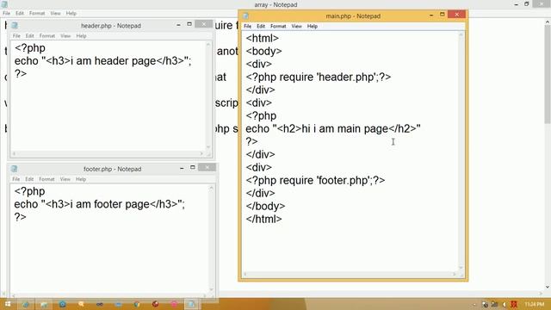
Task: Click main.php Notepad title bar icon
Action: pyautogui.click(x=246, y=15)
